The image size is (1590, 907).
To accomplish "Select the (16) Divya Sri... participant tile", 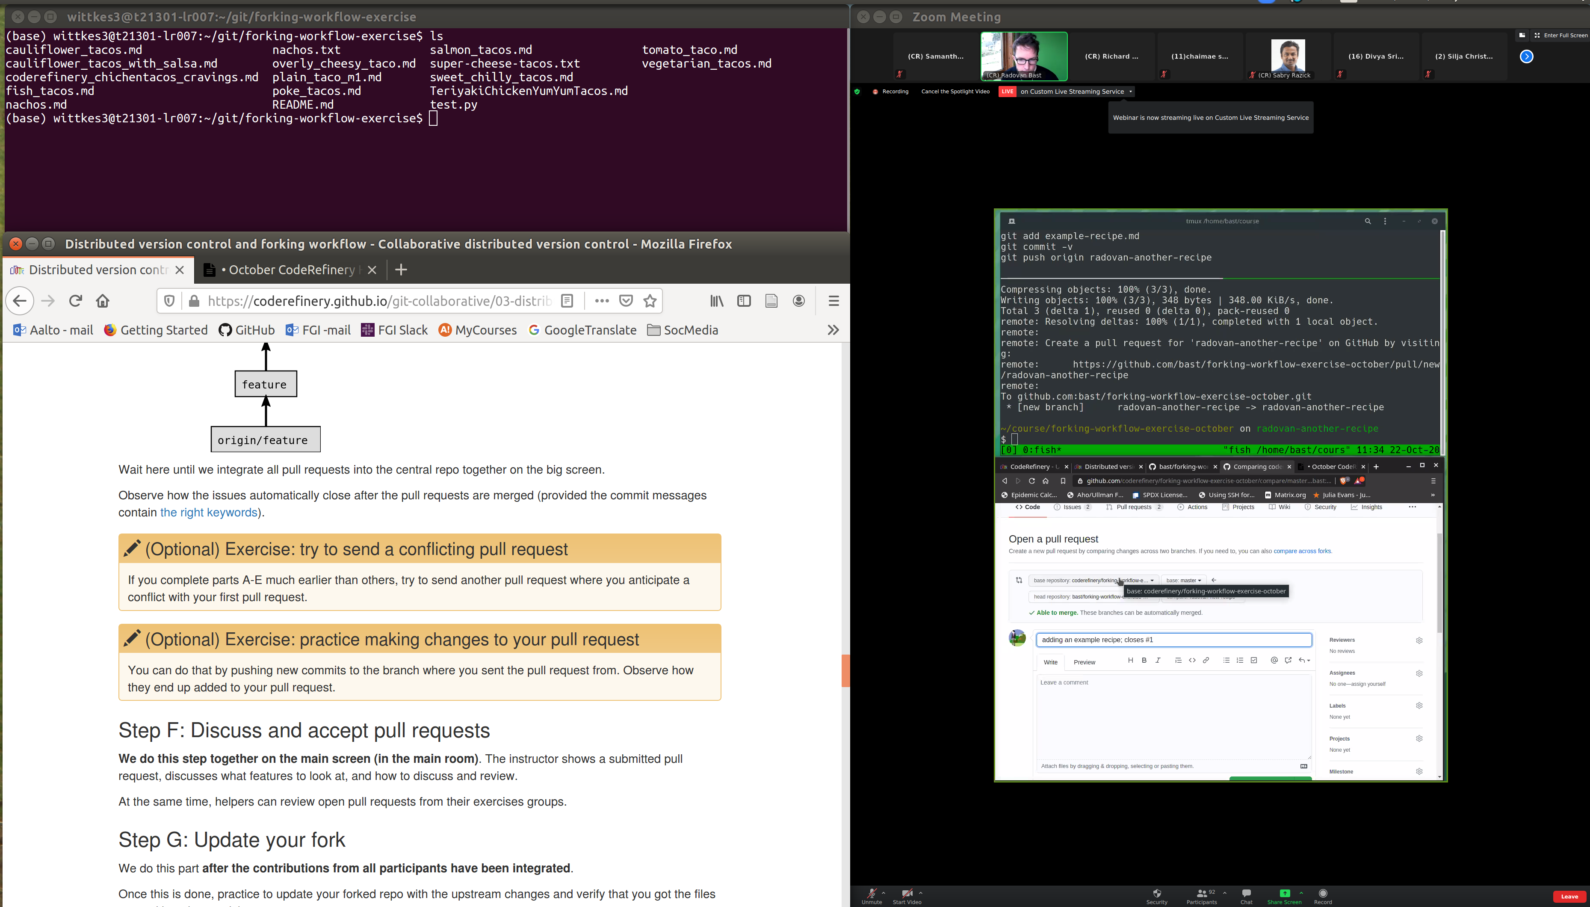I will pyautogui.click(x=1376, y=56).
